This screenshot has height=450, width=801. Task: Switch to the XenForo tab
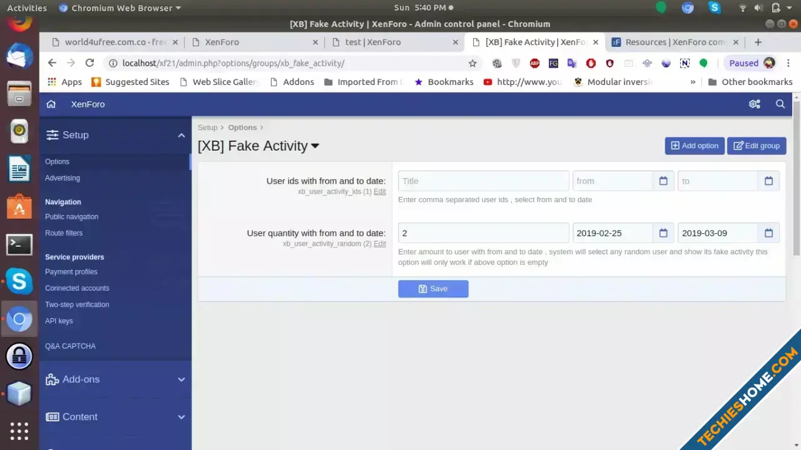pos(255,42)
